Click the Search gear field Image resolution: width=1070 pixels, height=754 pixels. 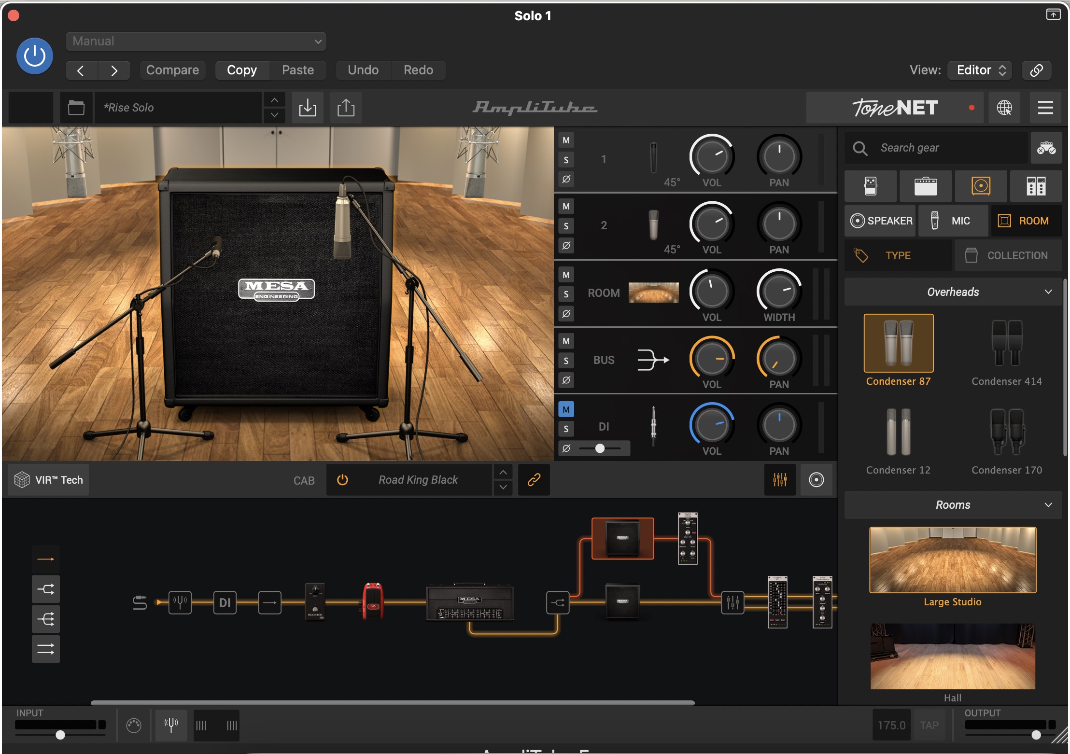pos(936,148)
